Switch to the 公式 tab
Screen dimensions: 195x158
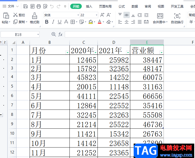(122, 6)
